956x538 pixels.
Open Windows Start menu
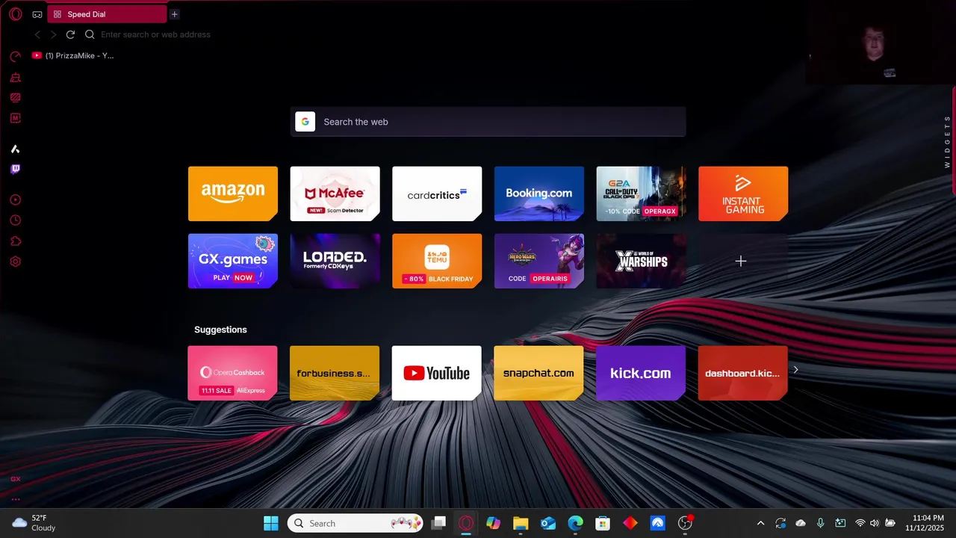(271, 523)
